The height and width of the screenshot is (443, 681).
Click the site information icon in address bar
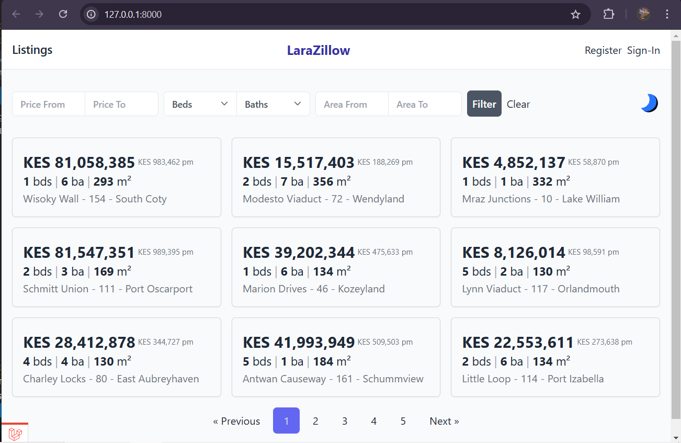click(92, 14)
